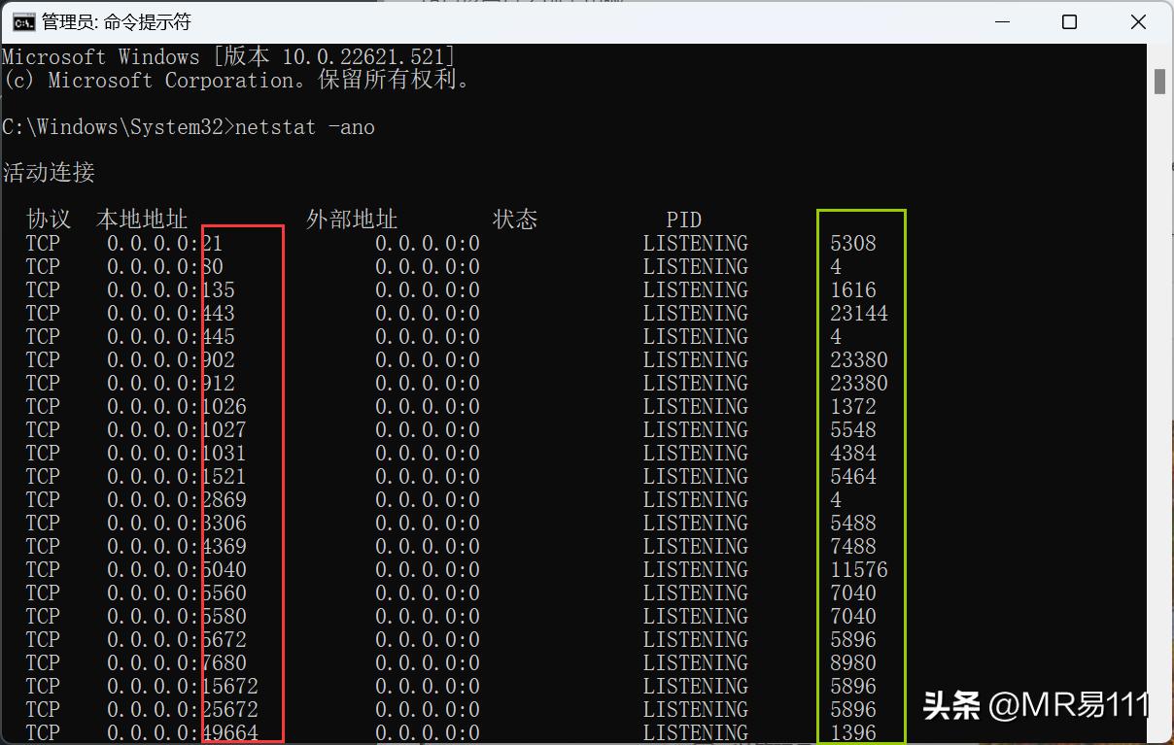Viewport: 1174px width, 745px height.
Task: Click the 活动连接 heading
Action: tap(47, 173)
